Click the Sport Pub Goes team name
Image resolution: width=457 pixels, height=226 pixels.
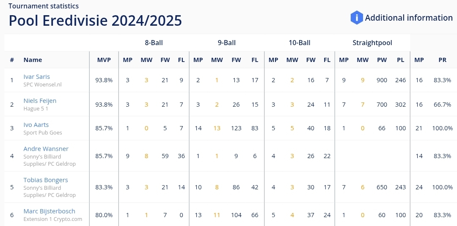(43, 132)
